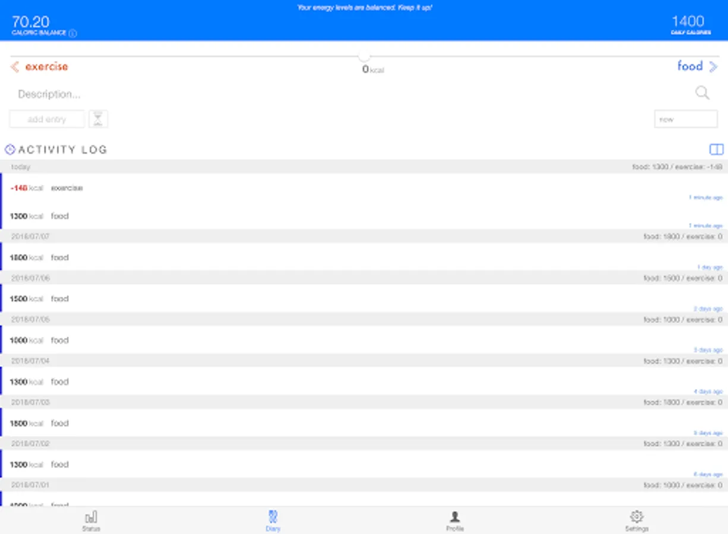Select today's 1300 kcal food entry
728x534 pixels.
[x=364, y=216]
